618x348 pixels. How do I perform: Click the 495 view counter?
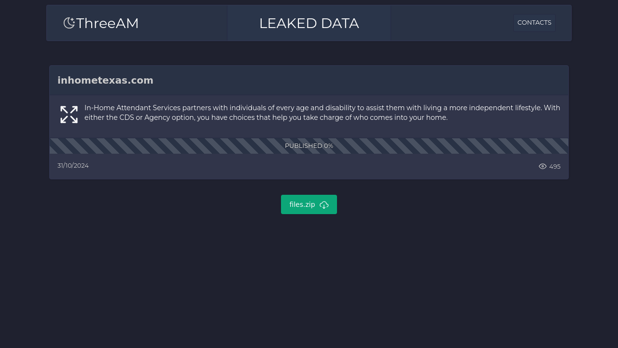(x=555, y=166)
